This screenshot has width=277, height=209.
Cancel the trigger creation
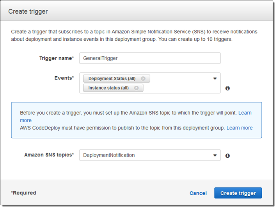click(198, 193)
